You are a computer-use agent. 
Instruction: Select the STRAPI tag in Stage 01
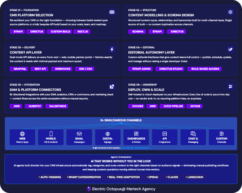point(17,32)
